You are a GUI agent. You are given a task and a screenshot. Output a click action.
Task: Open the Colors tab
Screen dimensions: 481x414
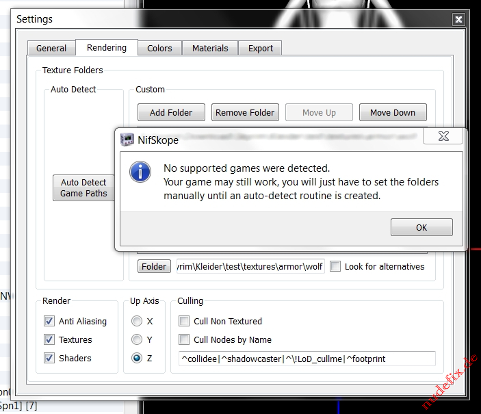[x=159, y=49]
